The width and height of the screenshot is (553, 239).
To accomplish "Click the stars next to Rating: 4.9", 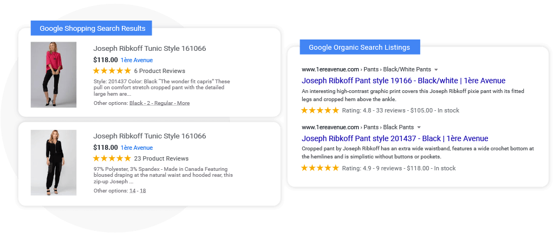I will (320, 168).
